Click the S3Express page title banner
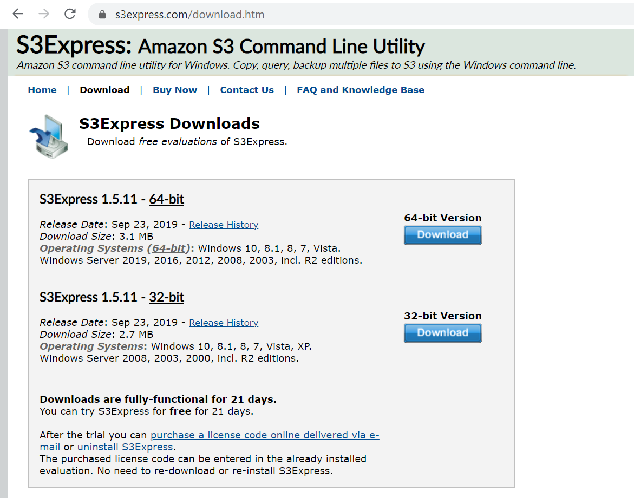The width and height of the screenshot is (634, 498). click(220, 46)
